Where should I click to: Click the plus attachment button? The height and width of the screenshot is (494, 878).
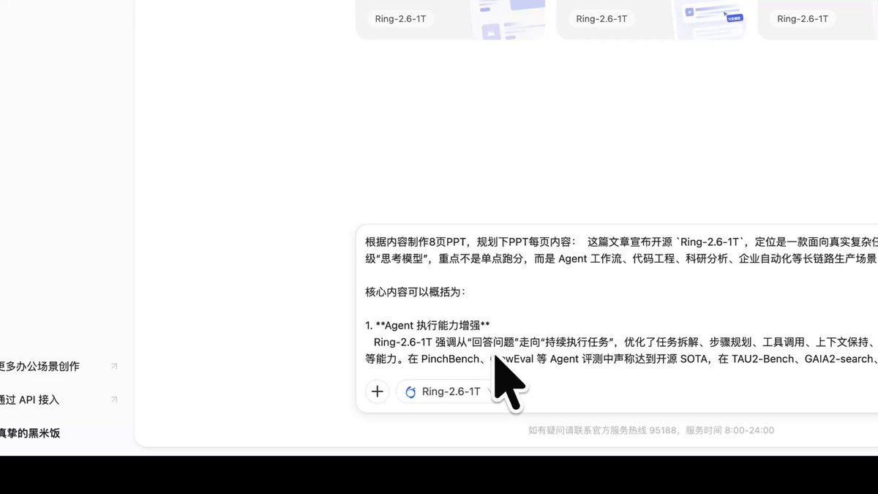377,392
